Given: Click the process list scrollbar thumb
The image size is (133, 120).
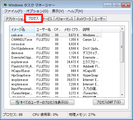Looking at the screenshot, I should pos(122,47).
